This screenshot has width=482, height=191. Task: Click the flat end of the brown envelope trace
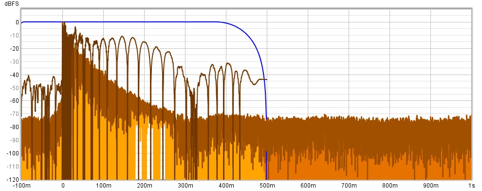(263, 79)
